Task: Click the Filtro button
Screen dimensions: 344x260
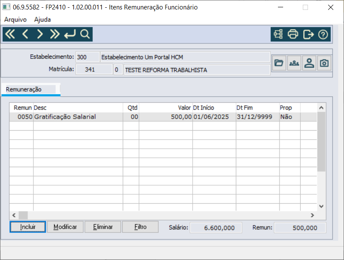Action: (x=140, y=227)
